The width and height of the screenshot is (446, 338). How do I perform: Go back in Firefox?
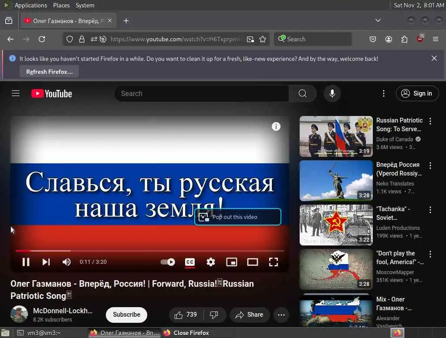[10, 39]
